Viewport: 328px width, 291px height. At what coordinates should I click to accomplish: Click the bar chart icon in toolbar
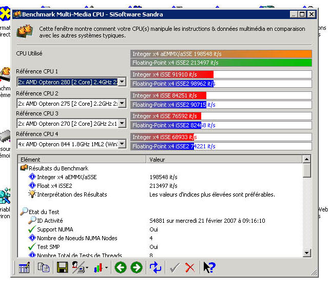tap(98, 268)
